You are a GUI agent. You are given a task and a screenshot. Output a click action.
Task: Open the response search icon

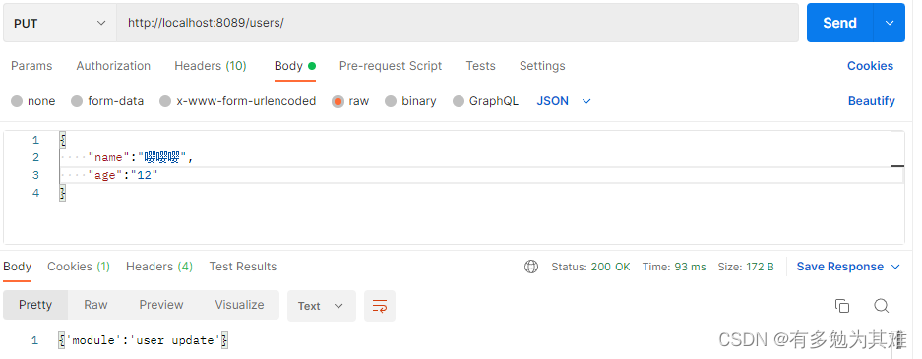(881, 306)
